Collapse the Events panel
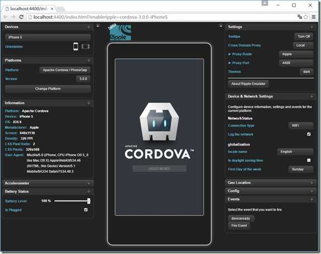Screen dimensions: 321x254 [x=311, y=199]
